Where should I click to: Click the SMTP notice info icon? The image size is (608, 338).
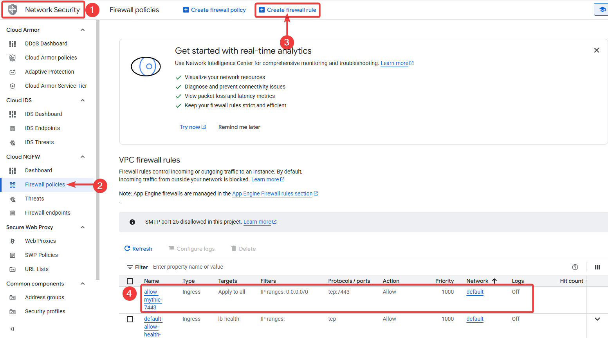pos(132,222)
